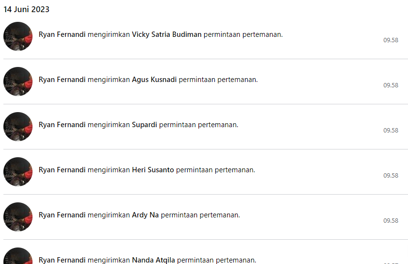Select Ryan Fernandi name in Vicky Satria row

62,34
